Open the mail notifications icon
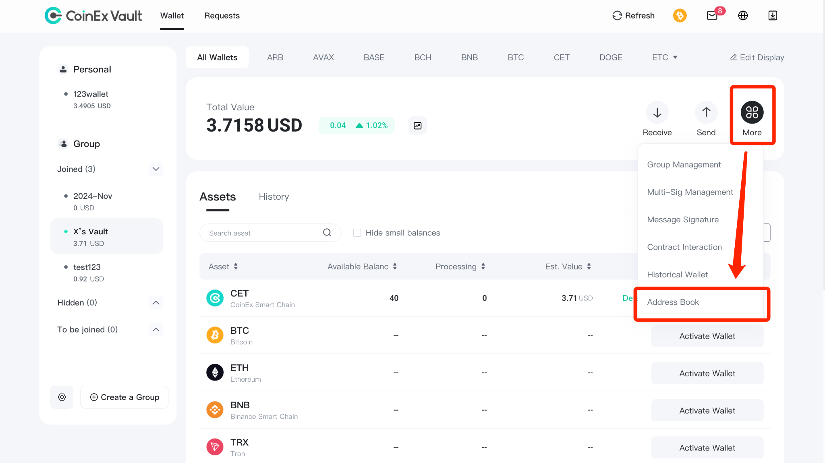The height and width of the screenshot is (463, 825). (x=712, y=16)
